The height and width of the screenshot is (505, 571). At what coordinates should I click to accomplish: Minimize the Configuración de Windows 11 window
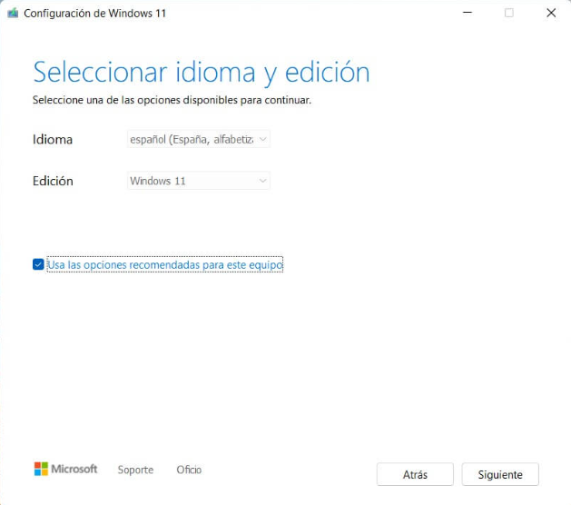click(x=467, y=14)
